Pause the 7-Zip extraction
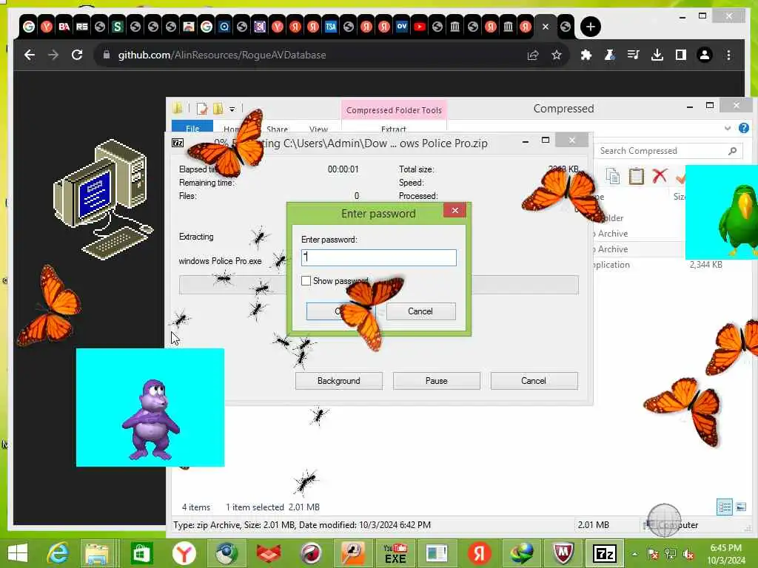Viewport: 758px width, 568px height. pyautogui.click(x=437, y=381)
